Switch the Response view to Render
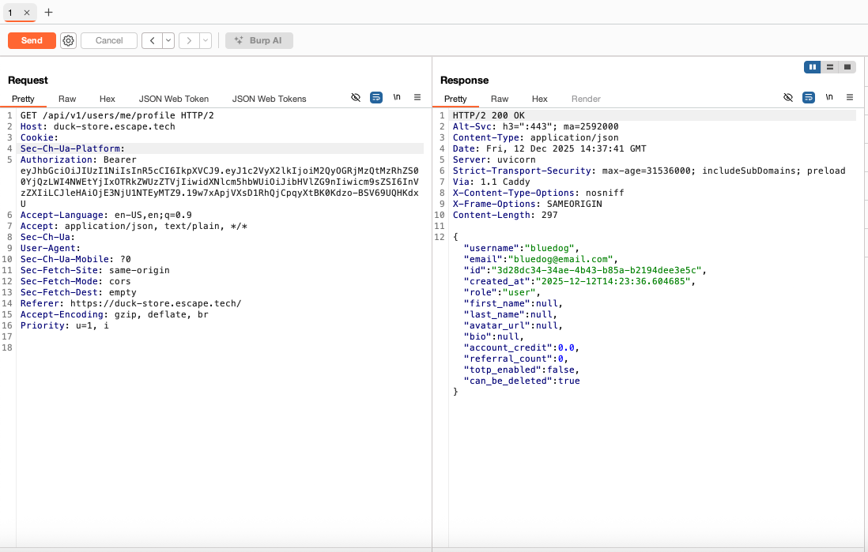 [586, 99]
